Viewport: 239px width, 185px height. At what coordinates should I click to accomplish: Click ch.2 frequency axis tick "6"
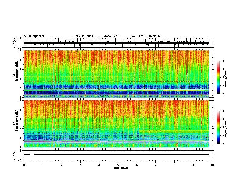21,119
